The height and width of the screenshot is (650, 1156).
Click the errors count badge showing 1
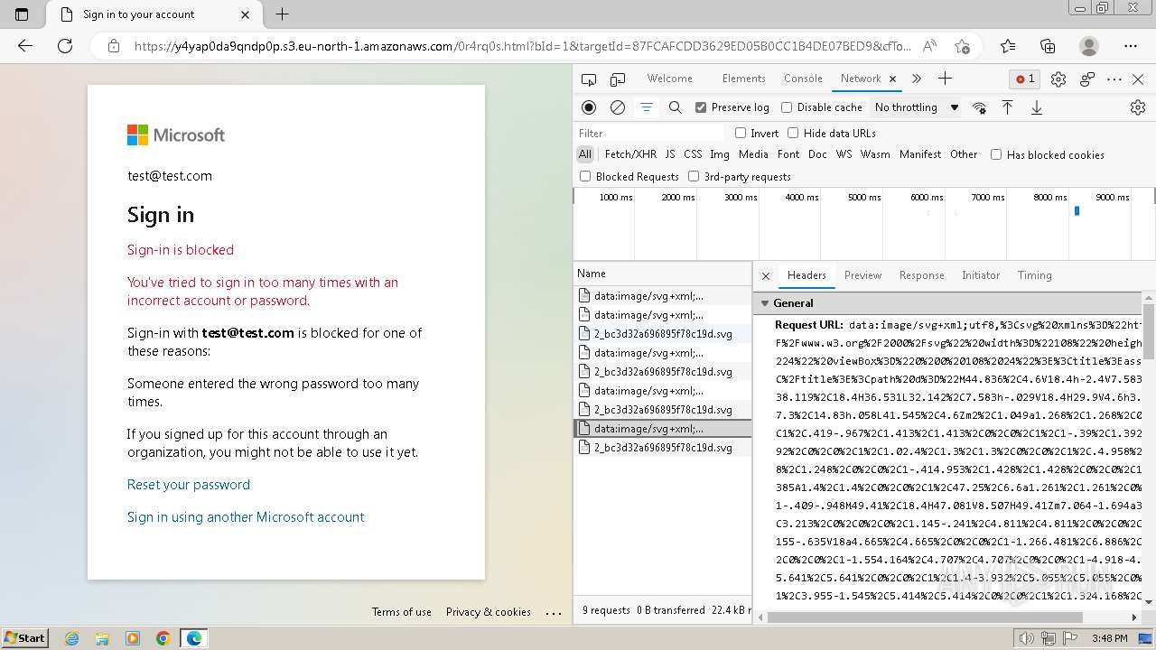click(1026, 79)
